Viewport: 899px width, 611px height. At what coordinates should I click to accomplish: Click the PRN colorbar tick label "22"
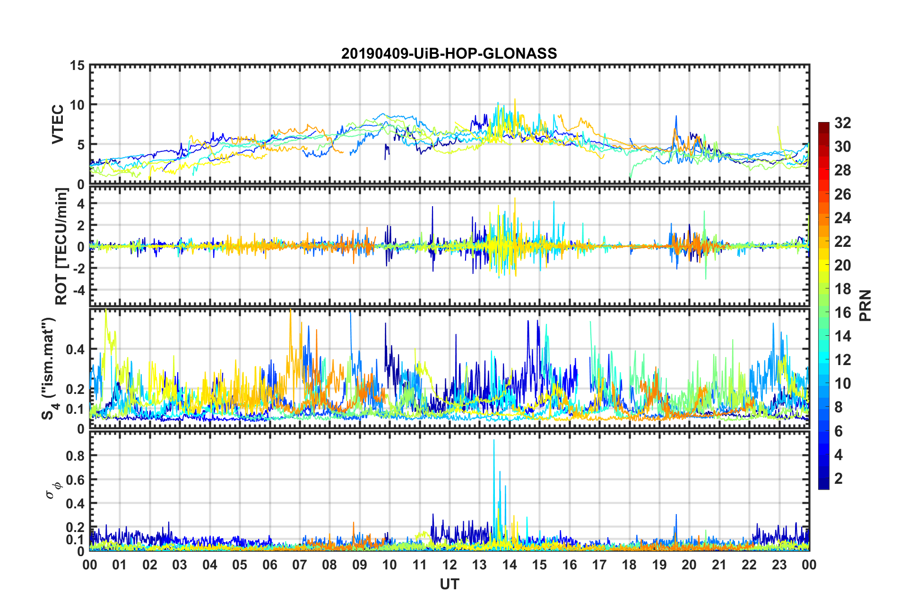(843, 241)
